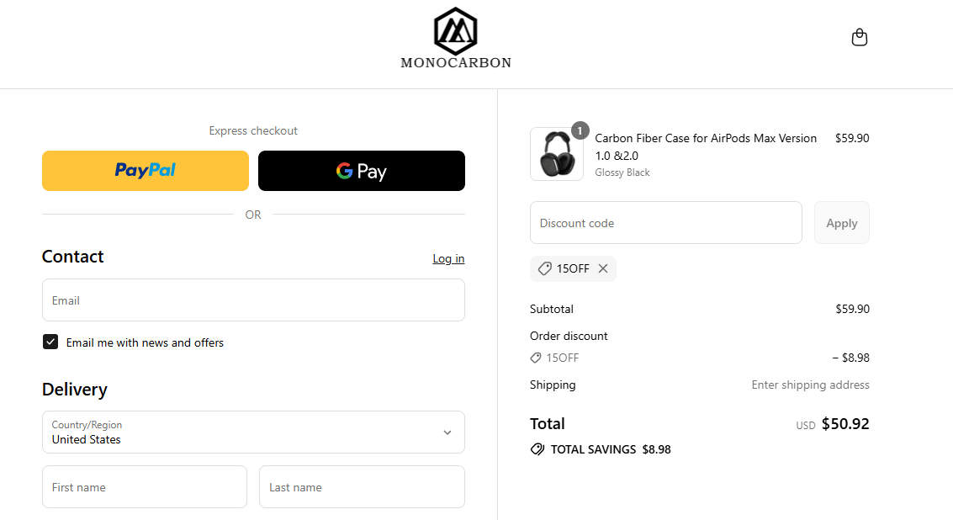Viewport: 953px width, 520px height.
Task: Pay with PayPal express checkout
Action: click(146, 171)
